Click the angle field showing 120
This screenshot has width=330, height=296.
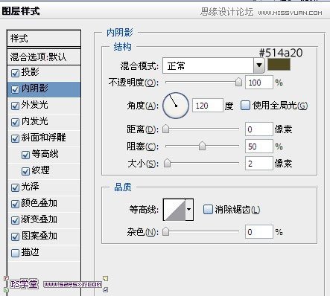tap(208, 106)
